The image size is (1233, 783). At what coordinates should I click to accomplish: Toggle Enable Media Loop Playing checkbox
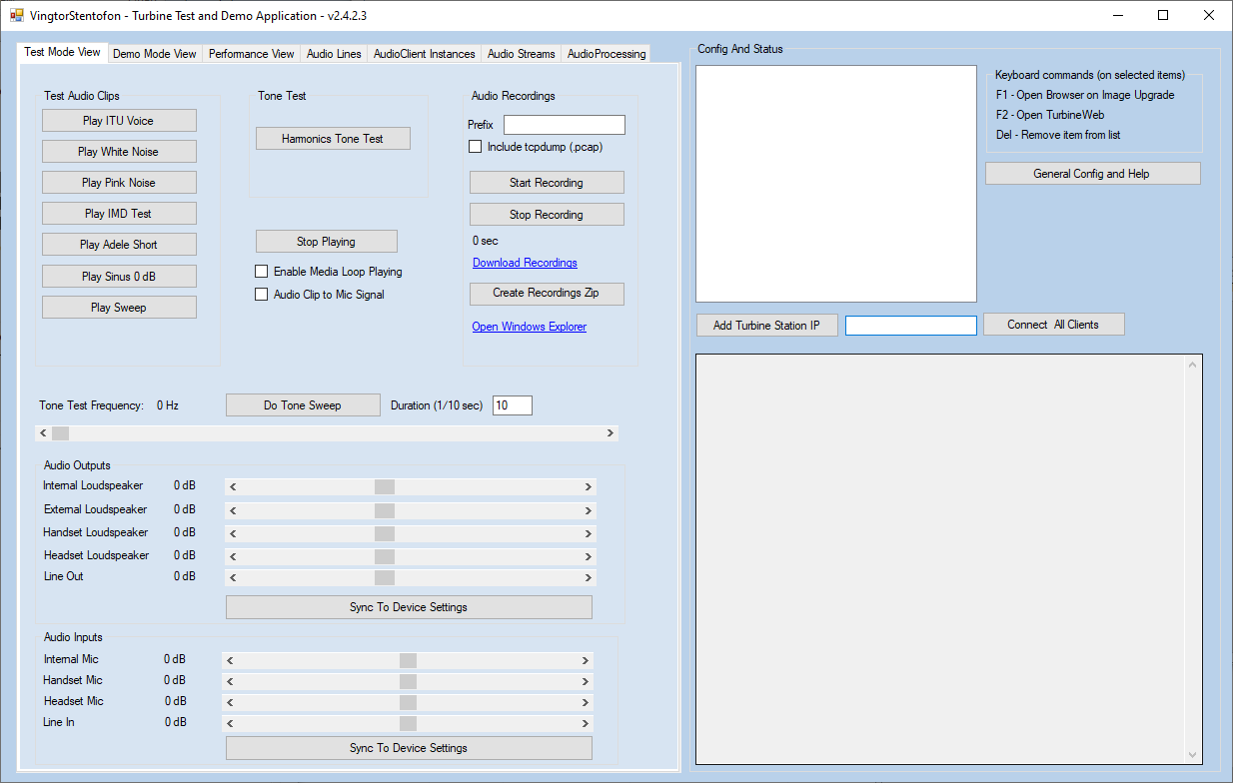pos(262,272)
